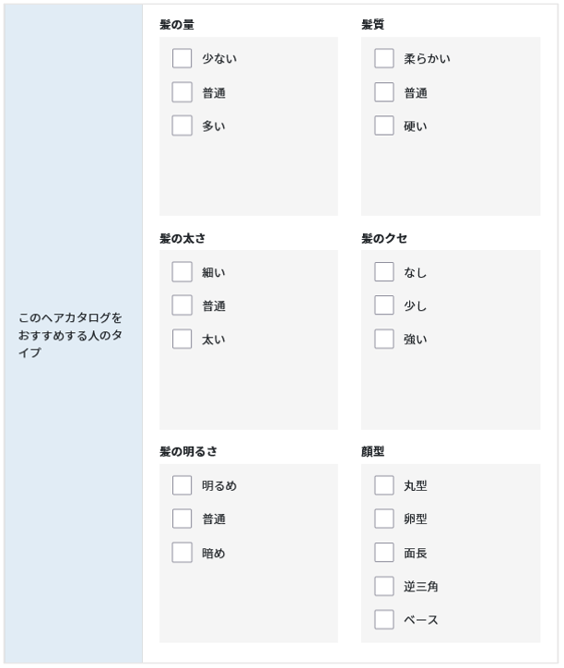Check ベース under 顔型
564x668 pixels.
pos(384,620)
